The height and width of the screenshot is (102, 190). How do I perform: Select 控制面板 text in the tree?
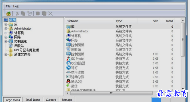[x=21, y=42]
